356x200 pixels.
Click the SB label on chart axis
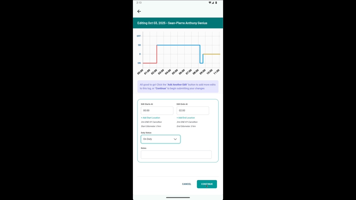coord(139,45)
